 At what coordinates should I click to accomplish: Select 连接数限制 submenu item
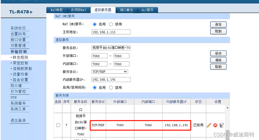tap(22, 69)
